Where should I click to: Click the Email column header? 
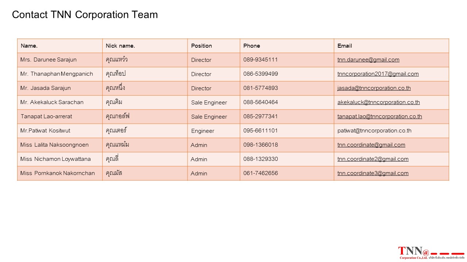pyautogui.click(x=344, y=46)
